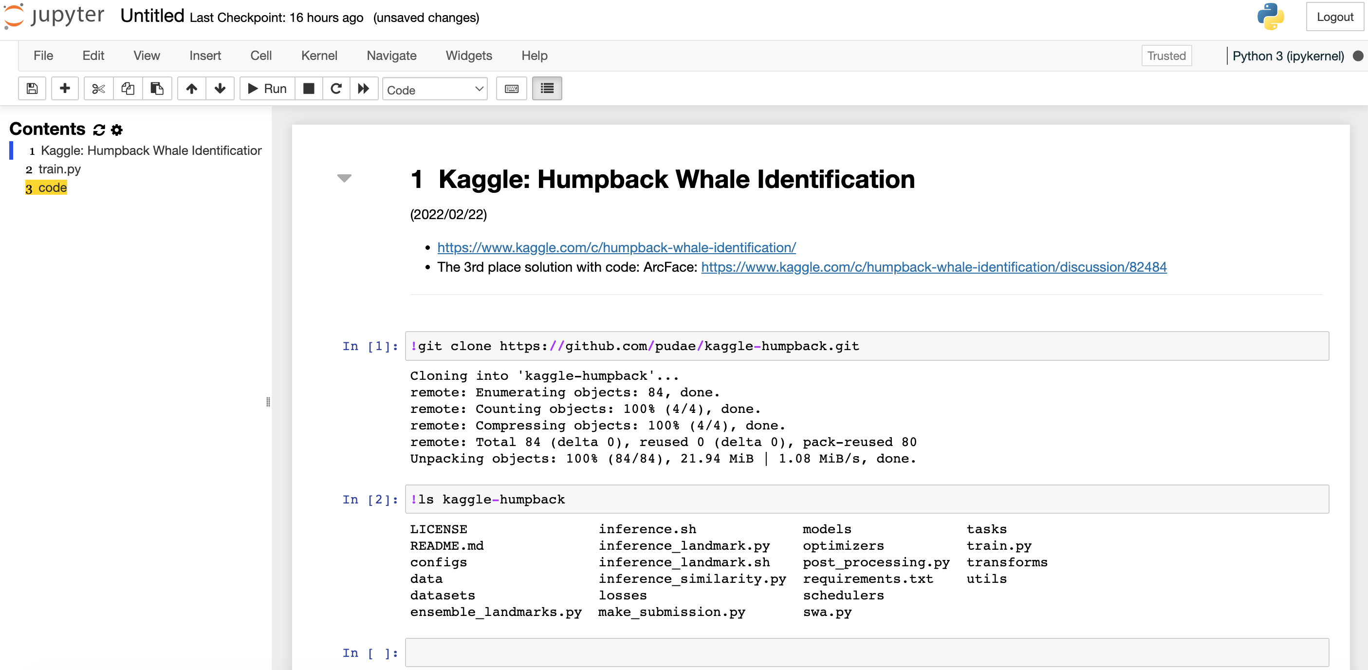This screenshot has width=1368, height=670.
Task: Click the Python logo icon
Action: click(x=1271, y=17)
